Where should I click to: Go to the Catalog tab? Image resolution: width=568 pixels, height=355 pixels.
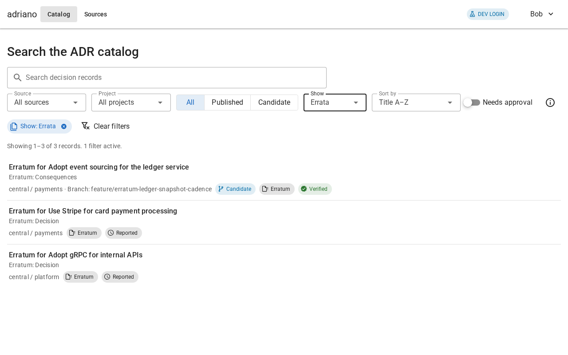point(59,14)
